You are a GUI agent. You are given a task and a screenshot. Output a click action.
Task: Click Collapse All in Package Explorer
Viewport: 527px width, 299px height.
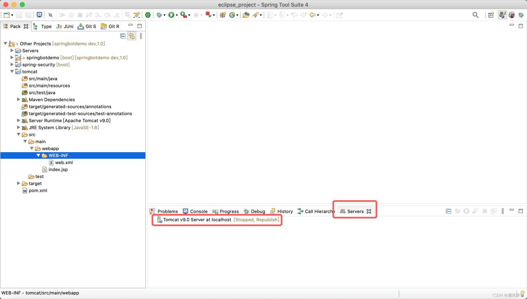point(123,36)
